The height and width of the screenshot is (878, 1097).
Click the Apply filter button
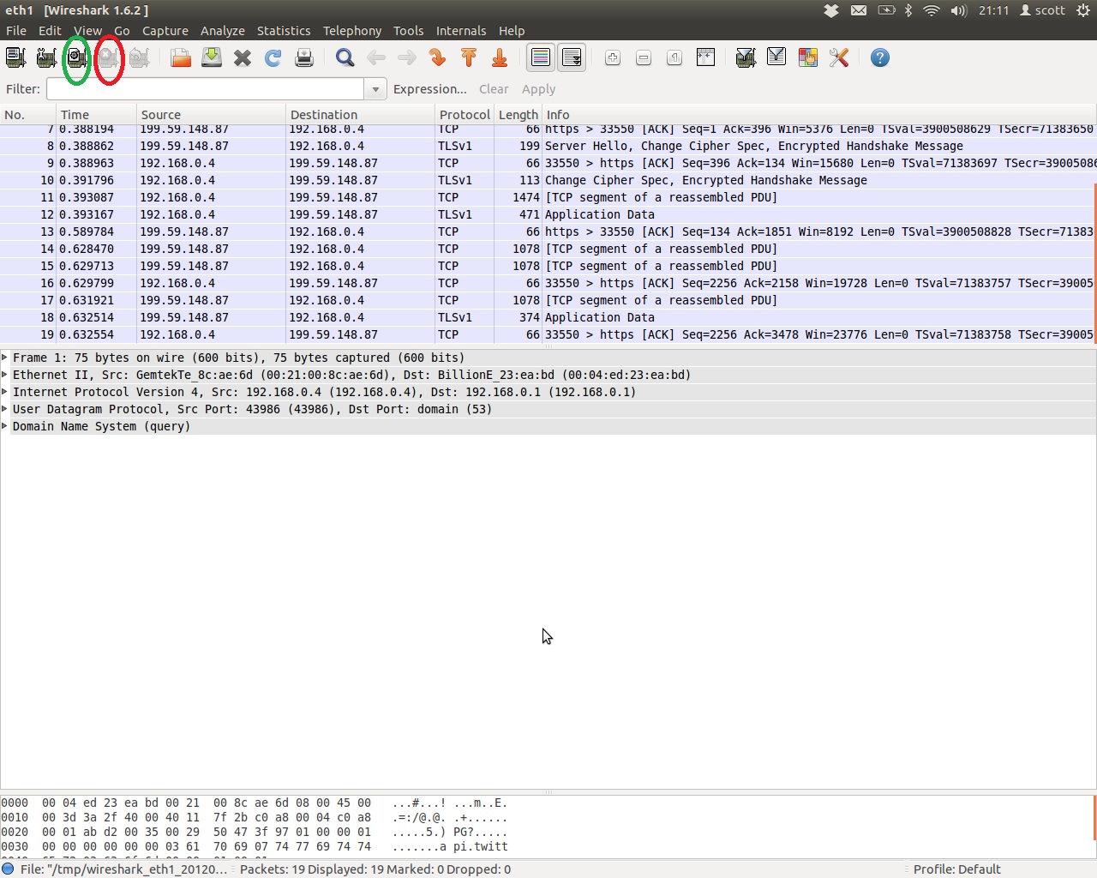tap(539, 89)
